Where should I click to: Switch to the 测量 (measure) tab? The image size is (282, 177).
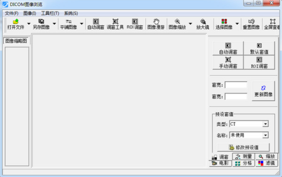pos(243,156)
